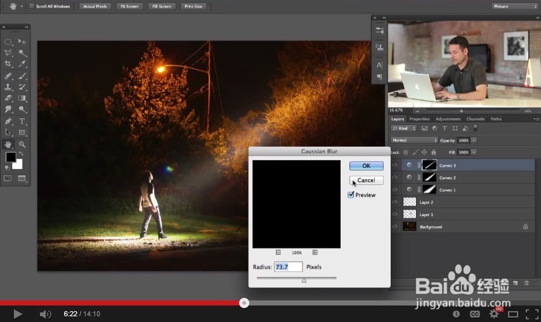Select the Eraser tool
This screenshot has width=541, height=322.
coord(8,98)
